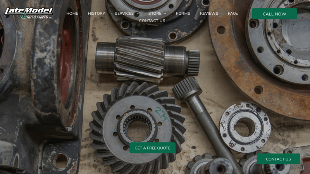Viewport: 310px width, 174px height.
Task: View the FAQs page
Action: [233, 14]
